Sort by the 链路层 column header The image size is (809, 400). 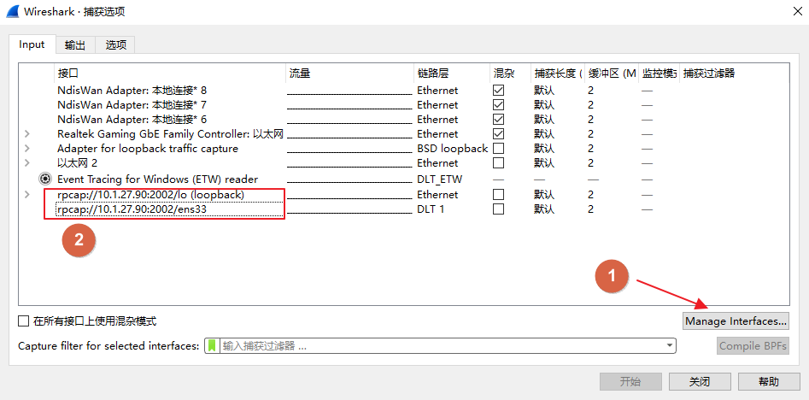[452, 74]
